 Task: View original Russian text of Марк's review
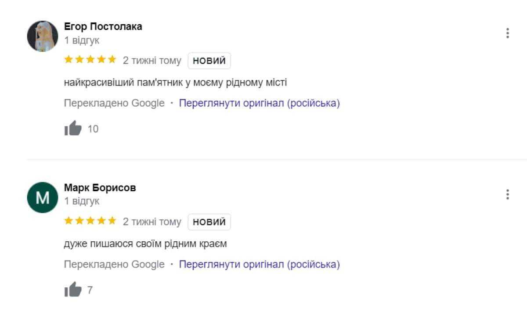[x=259, y=265]
